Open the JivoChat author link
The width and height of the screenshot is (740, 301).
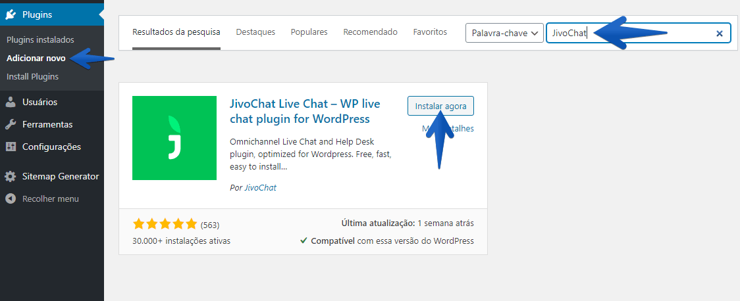tap(260, 187)
